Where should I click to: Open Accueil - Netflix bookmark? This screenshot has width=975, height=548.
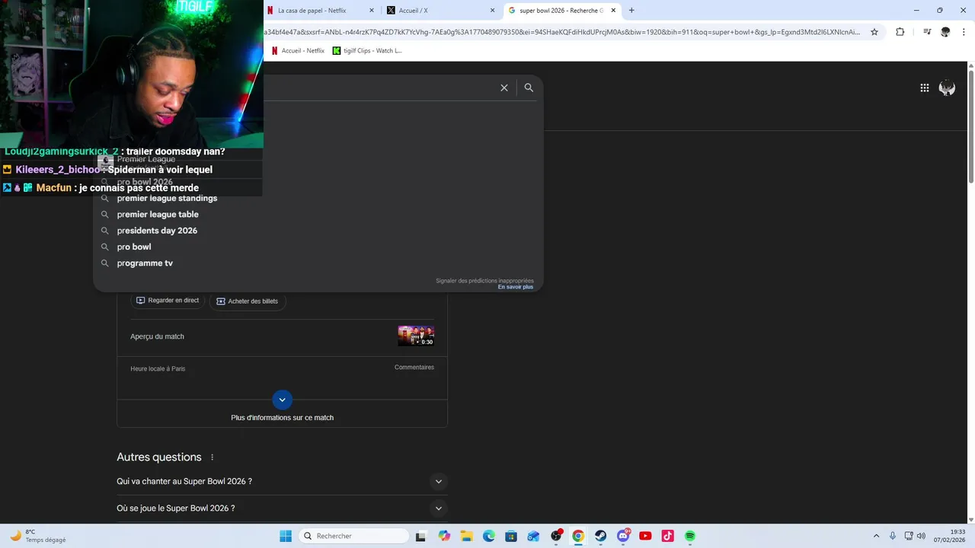298,51
